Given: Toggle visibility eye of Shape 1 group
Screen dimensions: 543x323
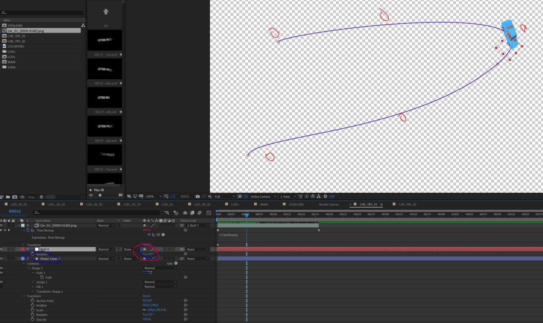Looking at the screenshot, I should (x=1, y=268).
